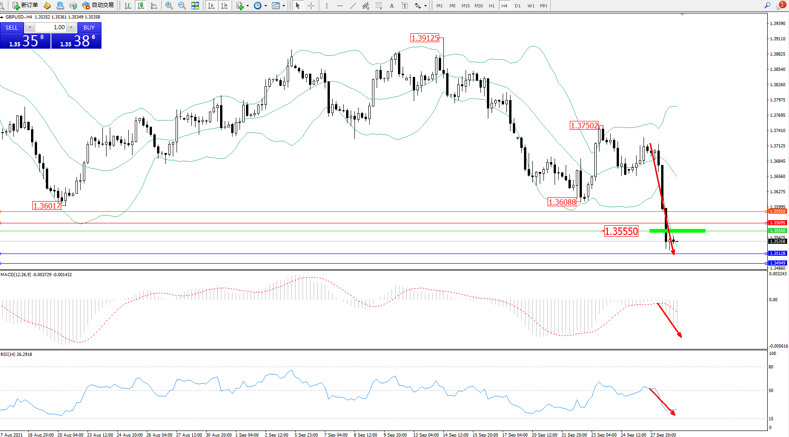
Task: Toggle the 自动交易 auto trading button
Action: (98, 6)
